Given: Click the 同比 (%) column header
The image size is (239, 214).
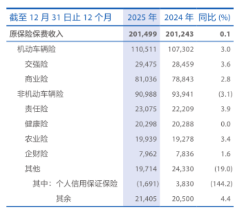Looking at the screenshot, I should (x=215, y=18).
